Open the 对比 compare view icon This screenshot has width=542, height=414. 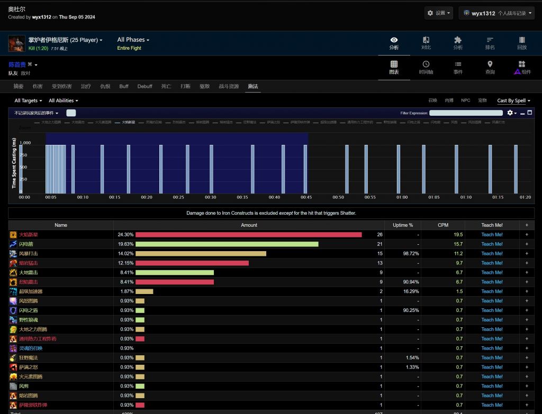point(426,43)
